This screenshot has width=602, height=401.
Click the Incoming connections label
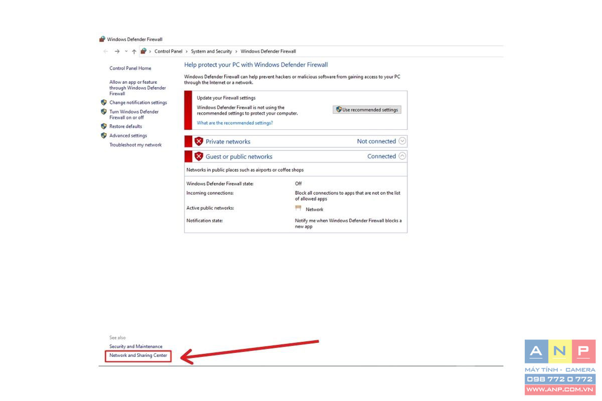click(x=210, y=193)
